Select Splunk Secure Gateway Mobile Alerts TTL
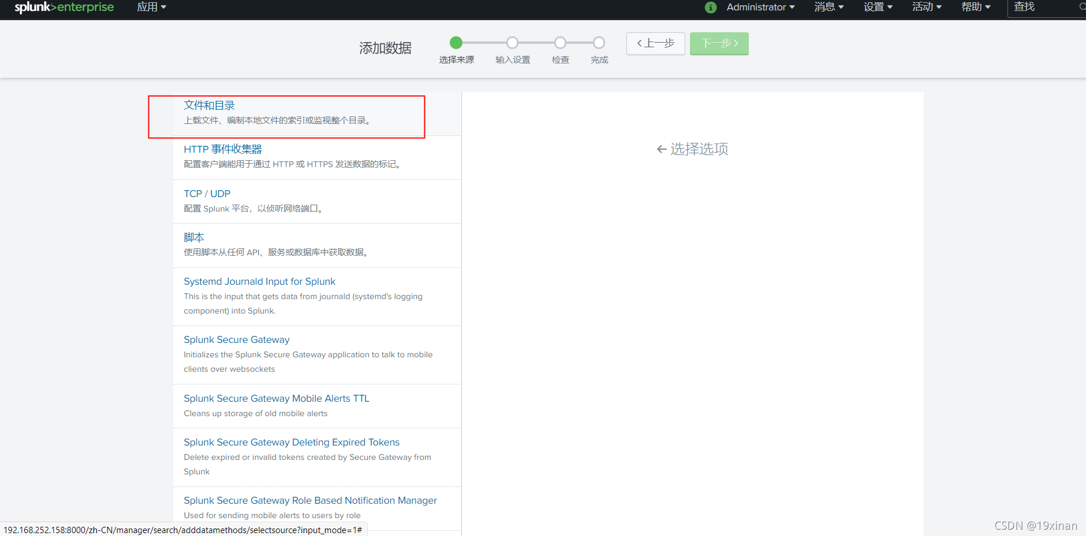The height and width of the screenshot is (536, 1086). (277, 398)
